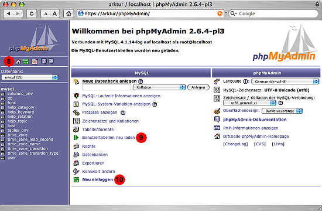Open PHP-Informationen anzeigen link
The width and height of the screenshot is (322, 211).
click(251, 128)
